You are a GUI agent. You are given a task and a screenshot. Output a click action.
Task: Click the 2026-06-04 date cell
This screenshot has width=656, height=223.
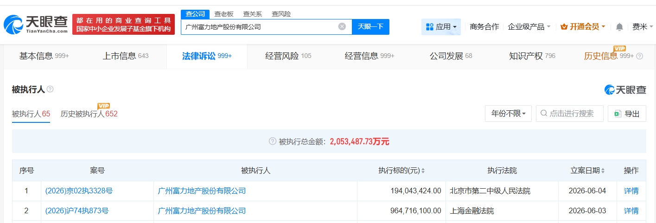click(588, 191)
